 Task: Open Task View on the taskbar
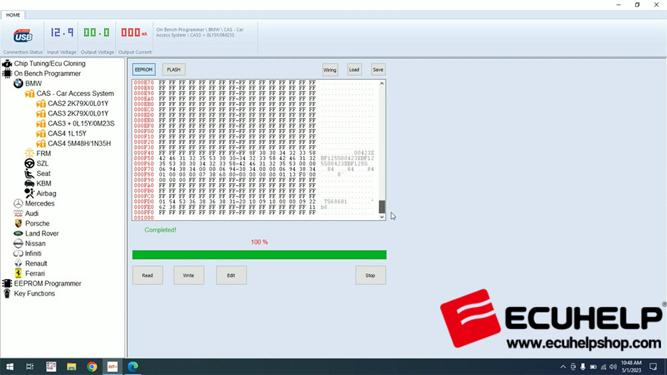(x=30, y=366)
